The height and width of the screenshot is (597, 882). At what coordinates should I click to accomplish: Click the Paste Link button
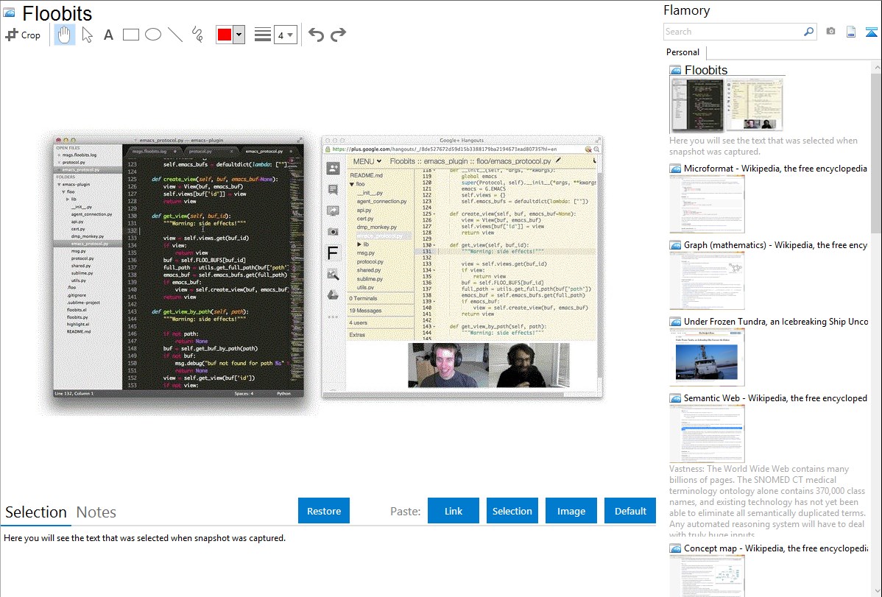tap(454, 511)
